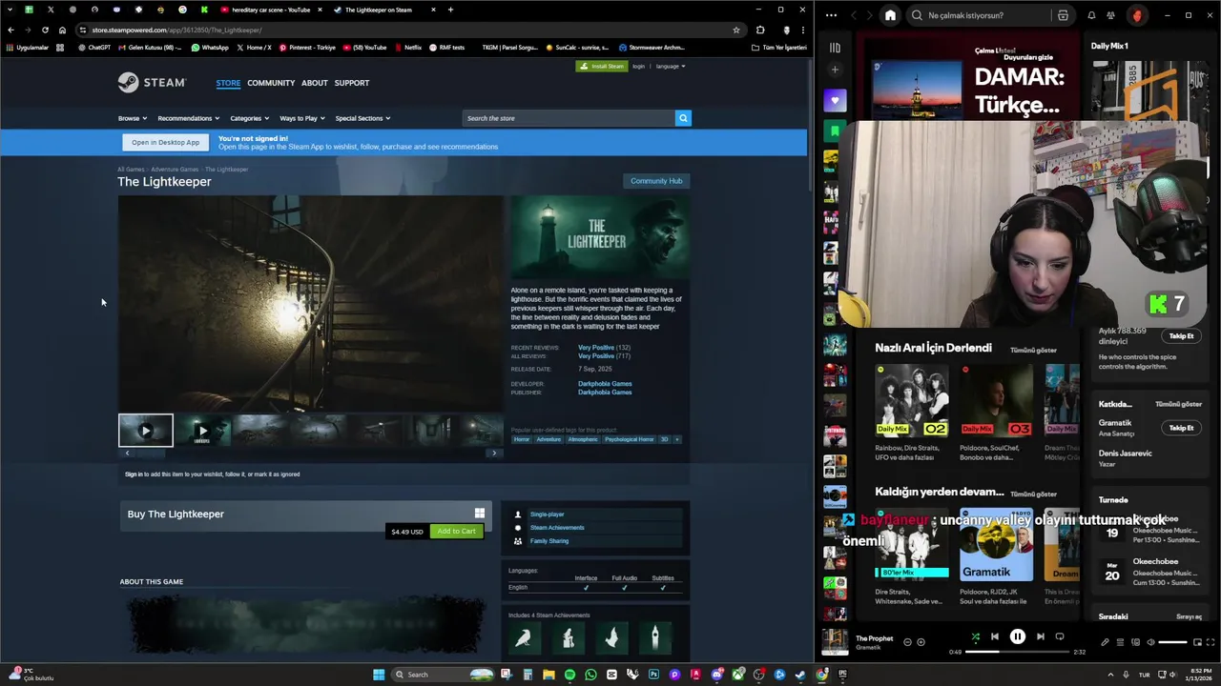Click the Install Steam button
The width and height of the screenshot is (1221, 686).
(601, 67)
